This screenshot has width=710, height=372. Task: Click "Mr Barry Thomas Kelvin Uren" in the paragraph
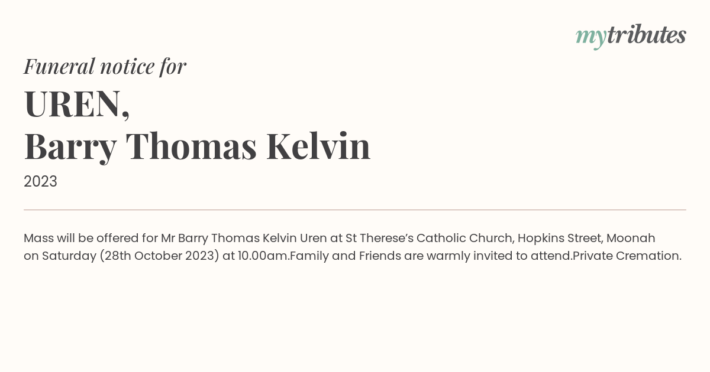pyautogui.click(x=244, y=239)
